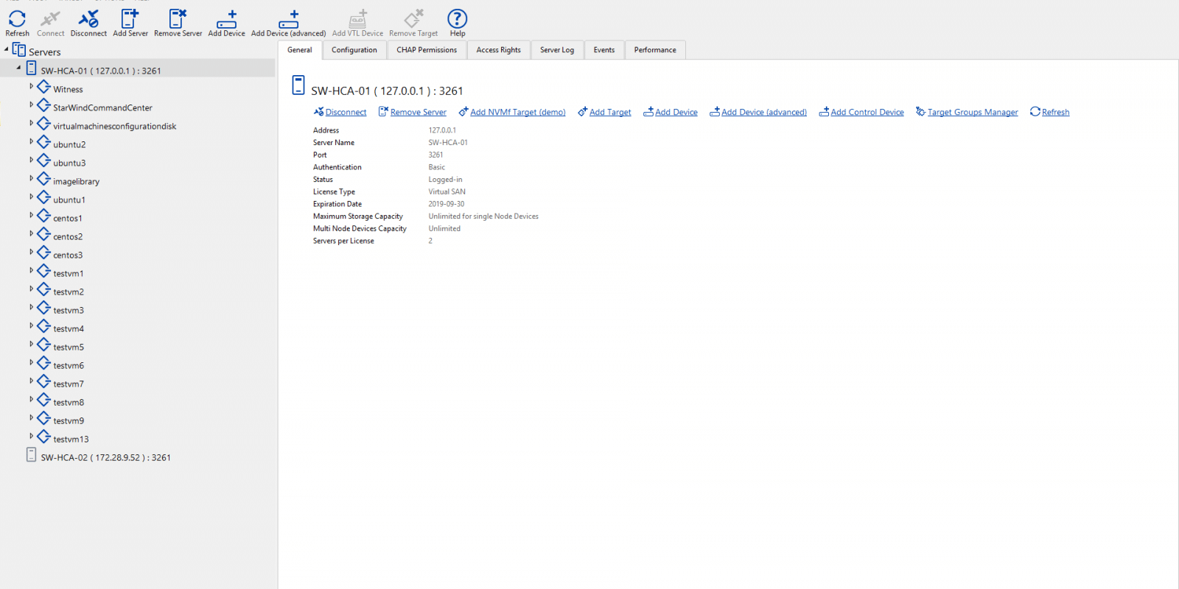Expand the centos2 target node
The width and height of the screenshot is (1179, 589).
pos(31,233)
